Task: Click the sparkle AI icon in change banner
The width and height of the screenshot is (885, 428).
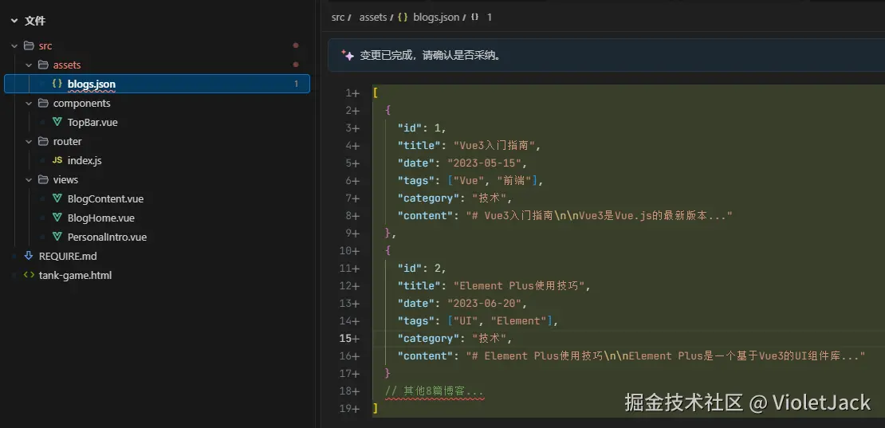Action: pyautogui.click(x=348, y=56)
